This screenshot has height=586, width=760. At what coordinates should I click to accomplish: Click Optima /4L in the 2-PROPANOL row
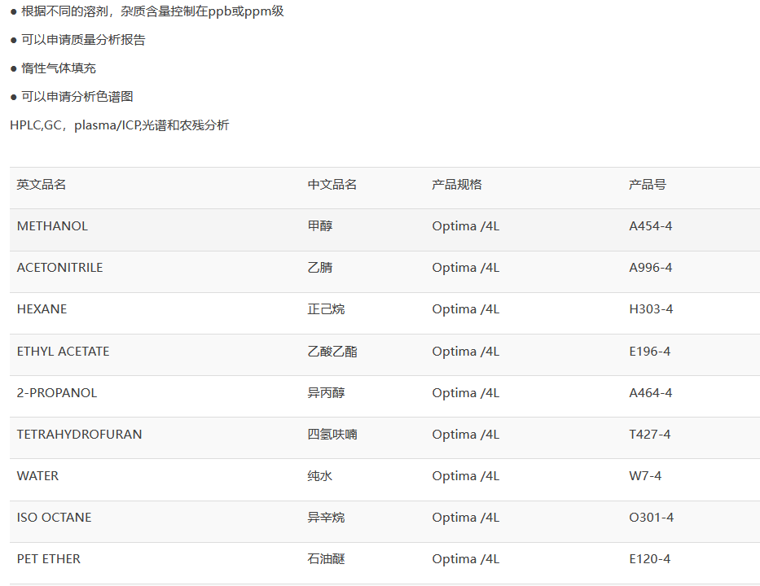tap(466, 393)
